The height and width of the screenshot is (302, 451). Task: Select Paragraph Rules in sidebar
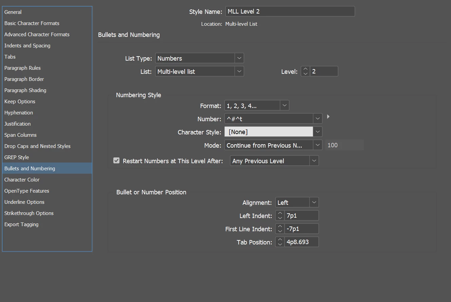click(x=47, y=68)
